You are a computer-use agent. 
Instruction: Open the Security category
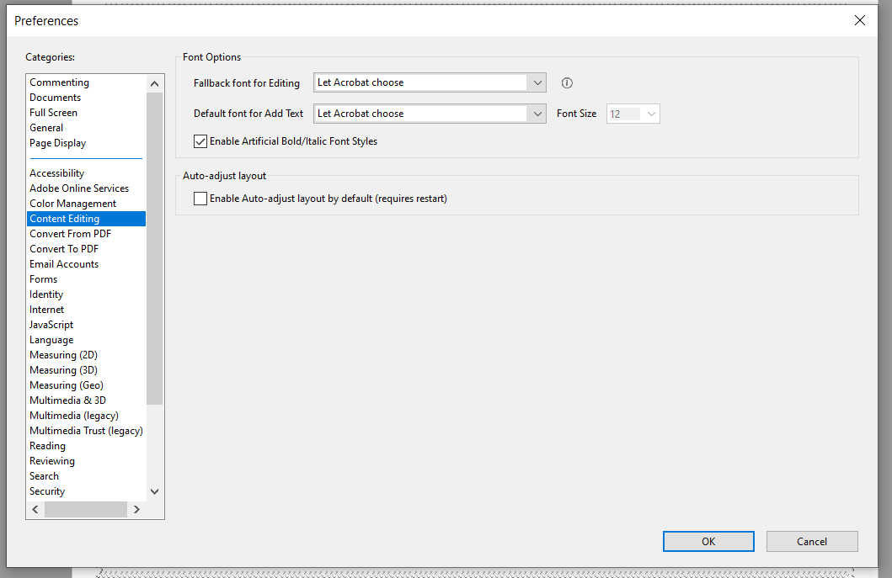[x=47, y=491]
